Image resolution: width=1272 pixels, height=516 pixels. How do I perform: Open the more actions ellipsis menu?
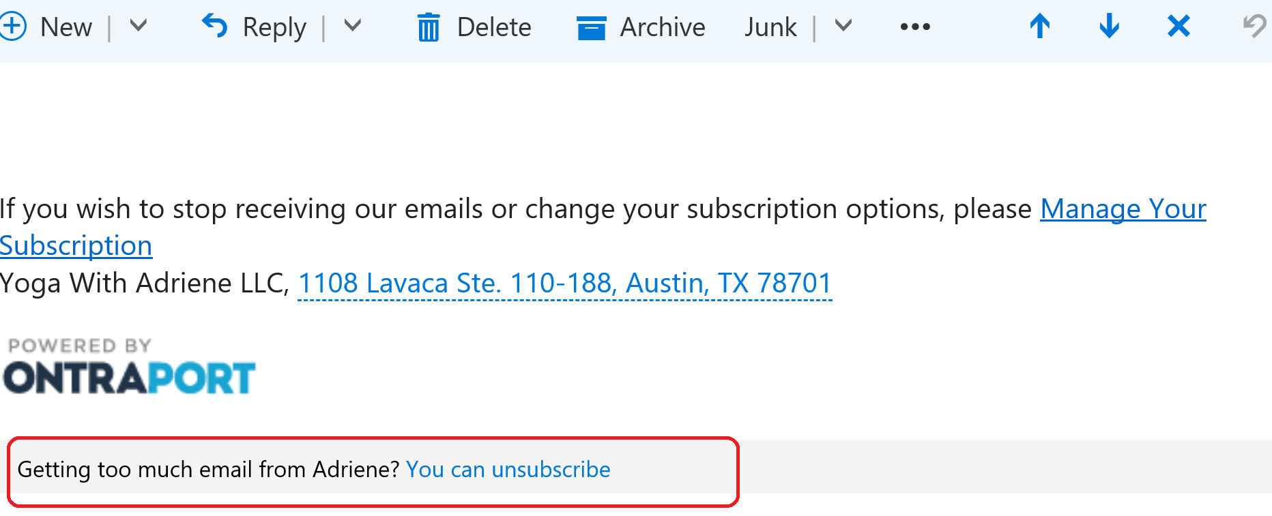coord(914,27)
